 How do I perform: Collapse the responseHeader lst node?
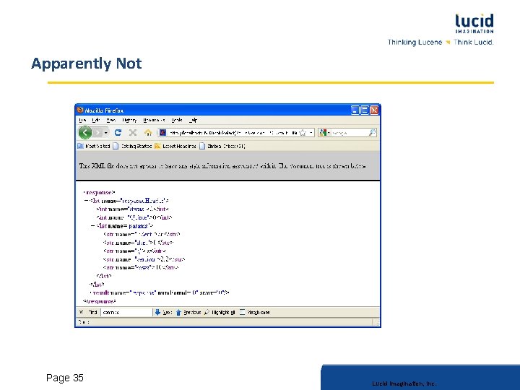coord(86,201)
